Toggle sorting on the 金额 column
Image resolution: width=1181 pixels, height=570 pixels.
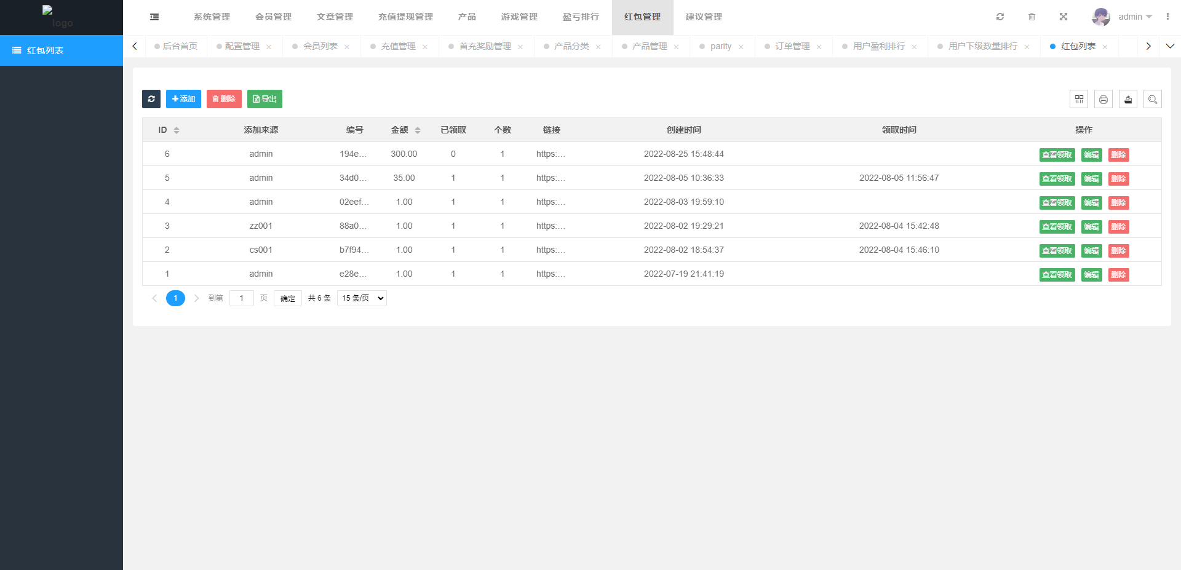pyautogui.click(x=417, y=130)
